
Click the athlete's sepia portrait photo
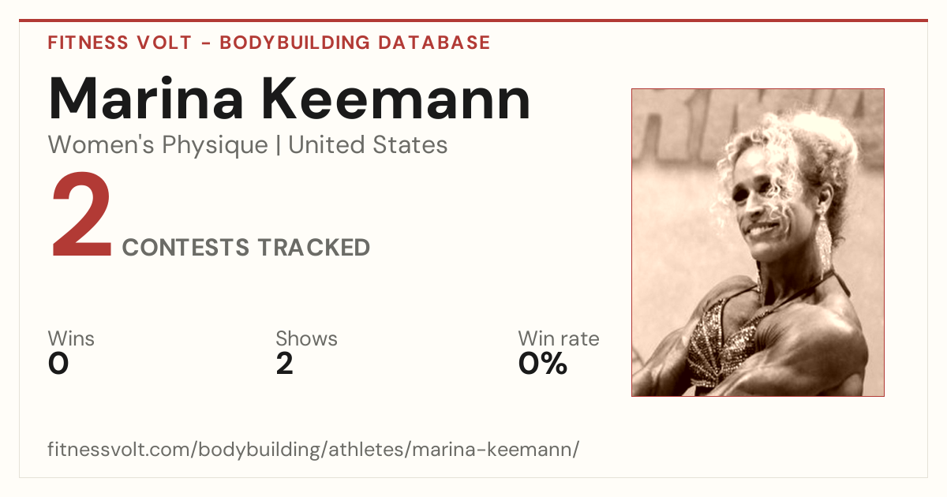click(758, 242)
